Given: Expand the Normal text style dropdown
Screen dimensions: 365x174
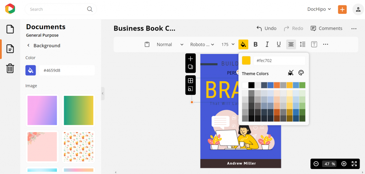Looking at the screenshot, I should 170,44.
